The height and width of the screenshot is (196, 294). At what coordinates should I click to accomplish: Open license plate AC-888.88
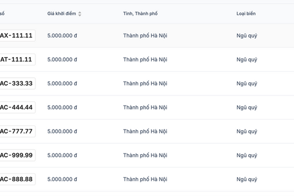[17, 179]
